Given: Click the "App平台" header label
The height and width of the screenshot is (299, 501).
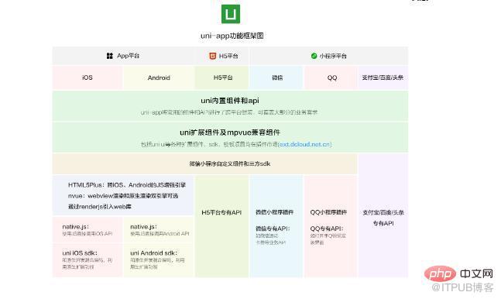Looking at the screenshot, I should click(x=128, y=56).
